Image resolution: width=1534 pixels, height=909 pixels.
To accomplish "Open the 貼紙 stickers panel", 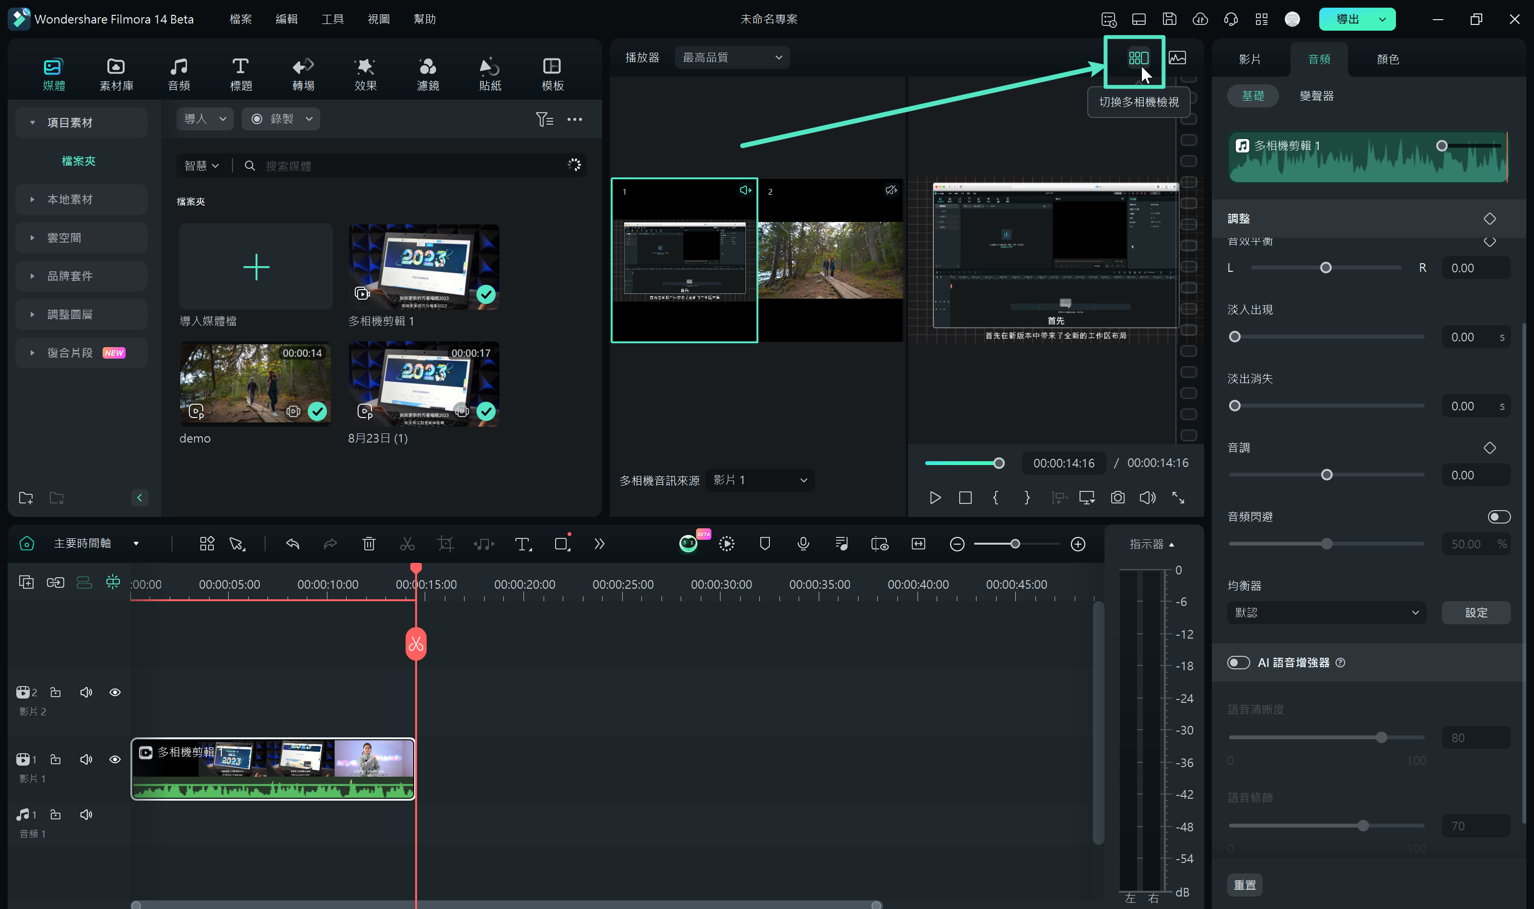I will [x=490, y=73].
